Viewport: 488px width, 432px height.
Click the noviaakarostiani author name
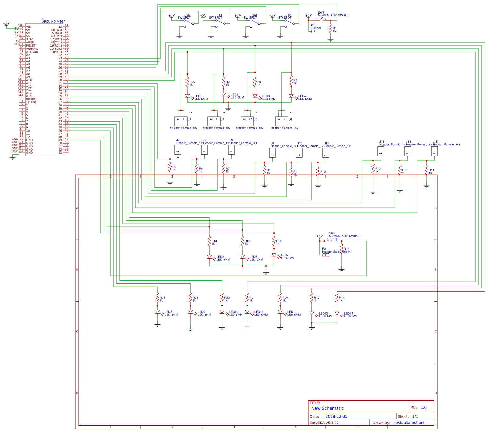point(409,423)
